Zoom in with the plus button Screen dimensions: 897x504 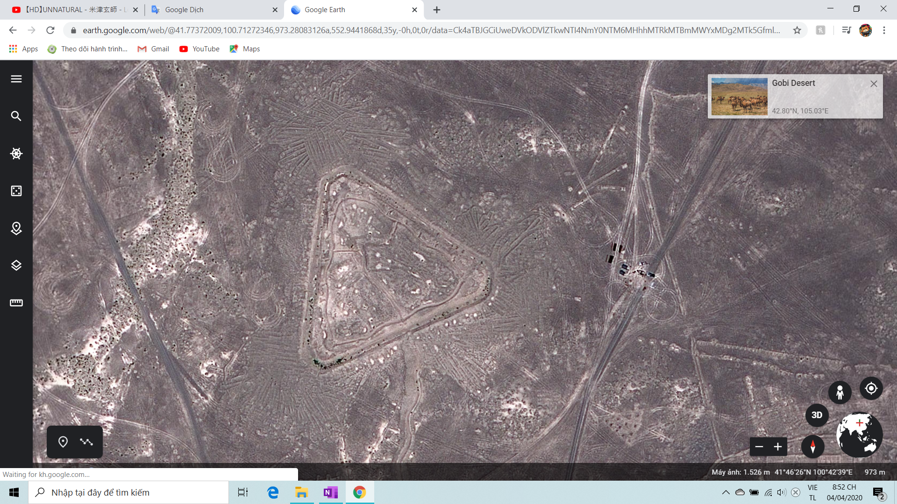point(778,447)
